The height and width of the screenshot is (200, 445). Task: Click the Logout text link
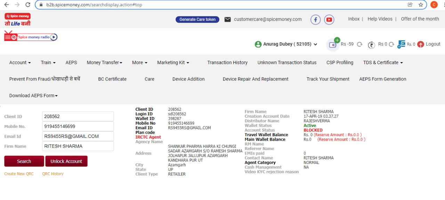click(x=433, y=44)
